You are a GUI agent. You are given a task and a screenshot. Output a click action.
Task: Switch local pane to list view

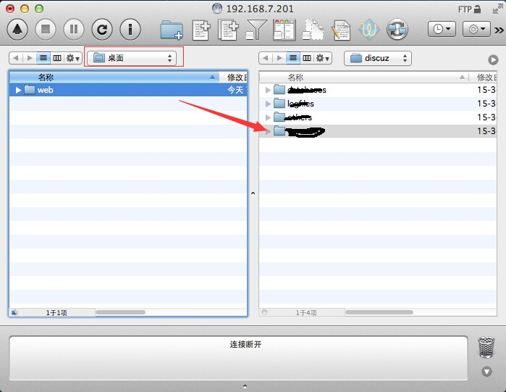tap(43, 58)
